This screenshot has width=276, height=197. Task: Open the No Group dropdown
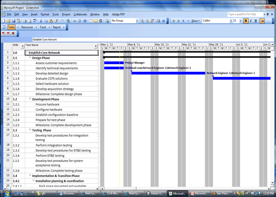tap(137, 21)
